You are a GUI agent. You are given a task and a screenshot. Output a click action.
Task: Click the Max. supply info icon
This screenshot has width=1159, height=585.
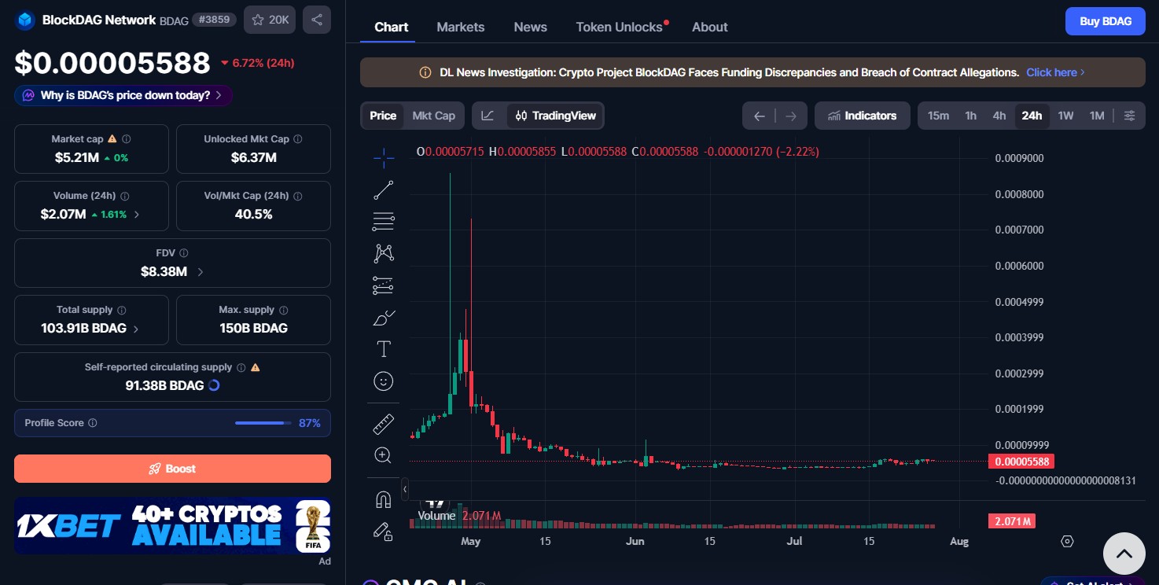click(284, 310)
